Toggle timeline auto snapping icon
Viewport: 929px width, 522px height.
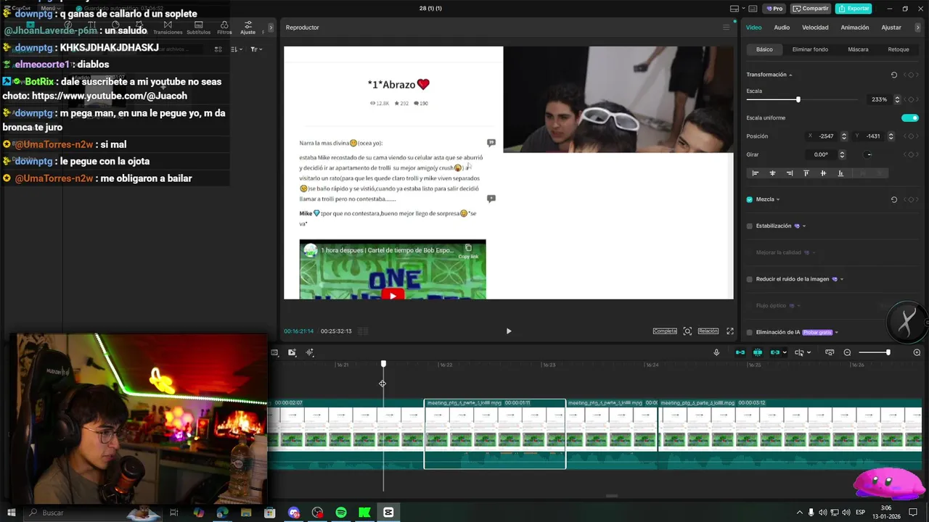(x=758, y=352)
